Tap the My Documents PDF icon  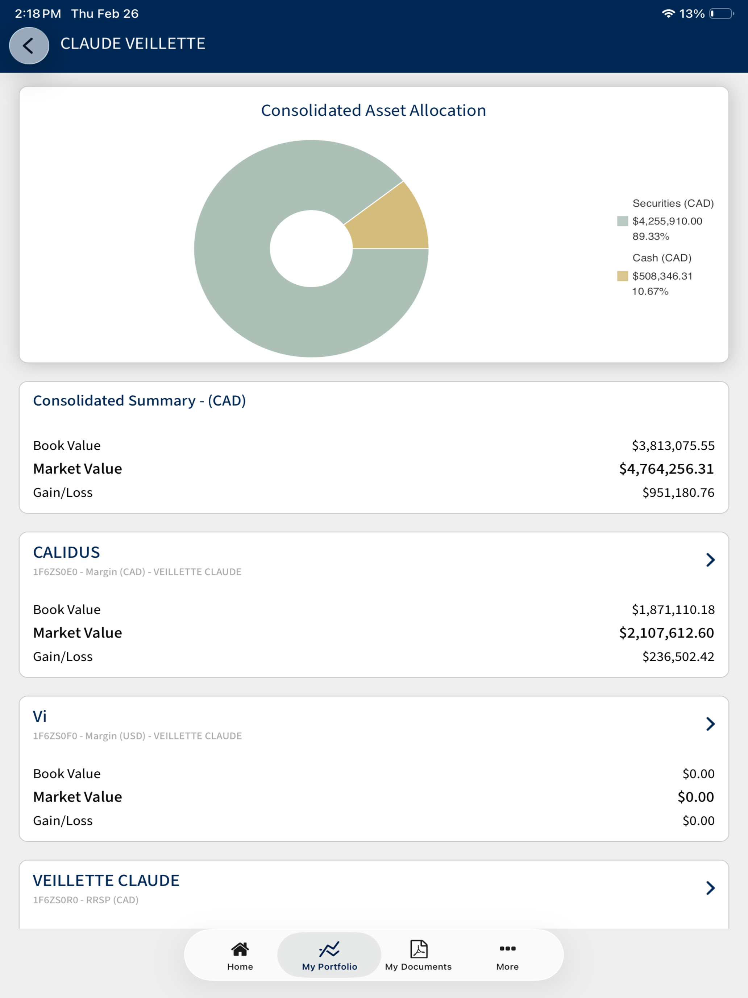click(419, 949)
